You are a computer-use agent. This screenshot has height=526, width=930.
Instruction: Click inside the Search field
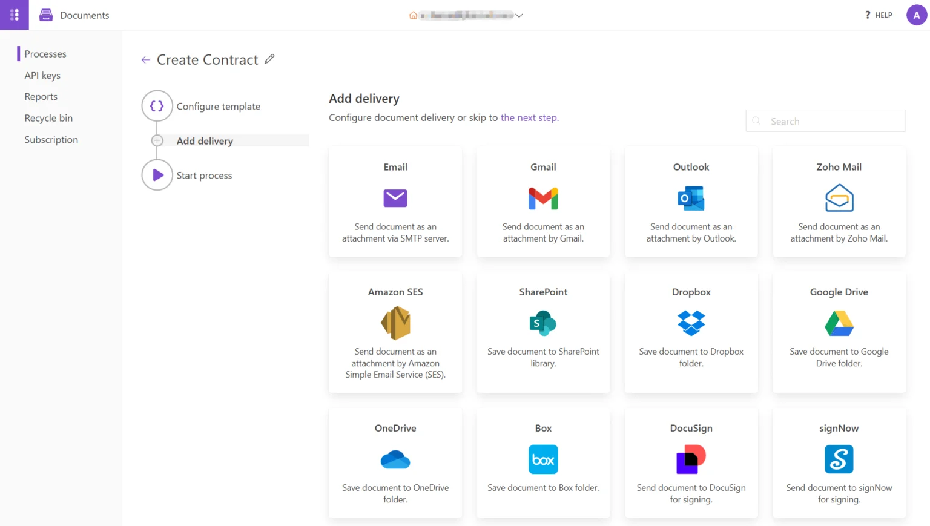[825, 120]
